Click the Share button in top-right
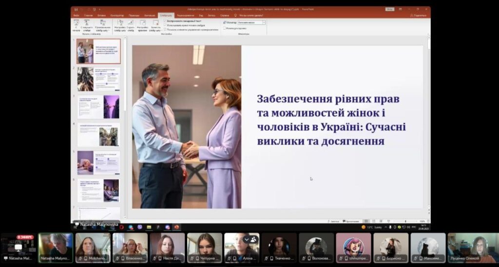 coord(418,16)
